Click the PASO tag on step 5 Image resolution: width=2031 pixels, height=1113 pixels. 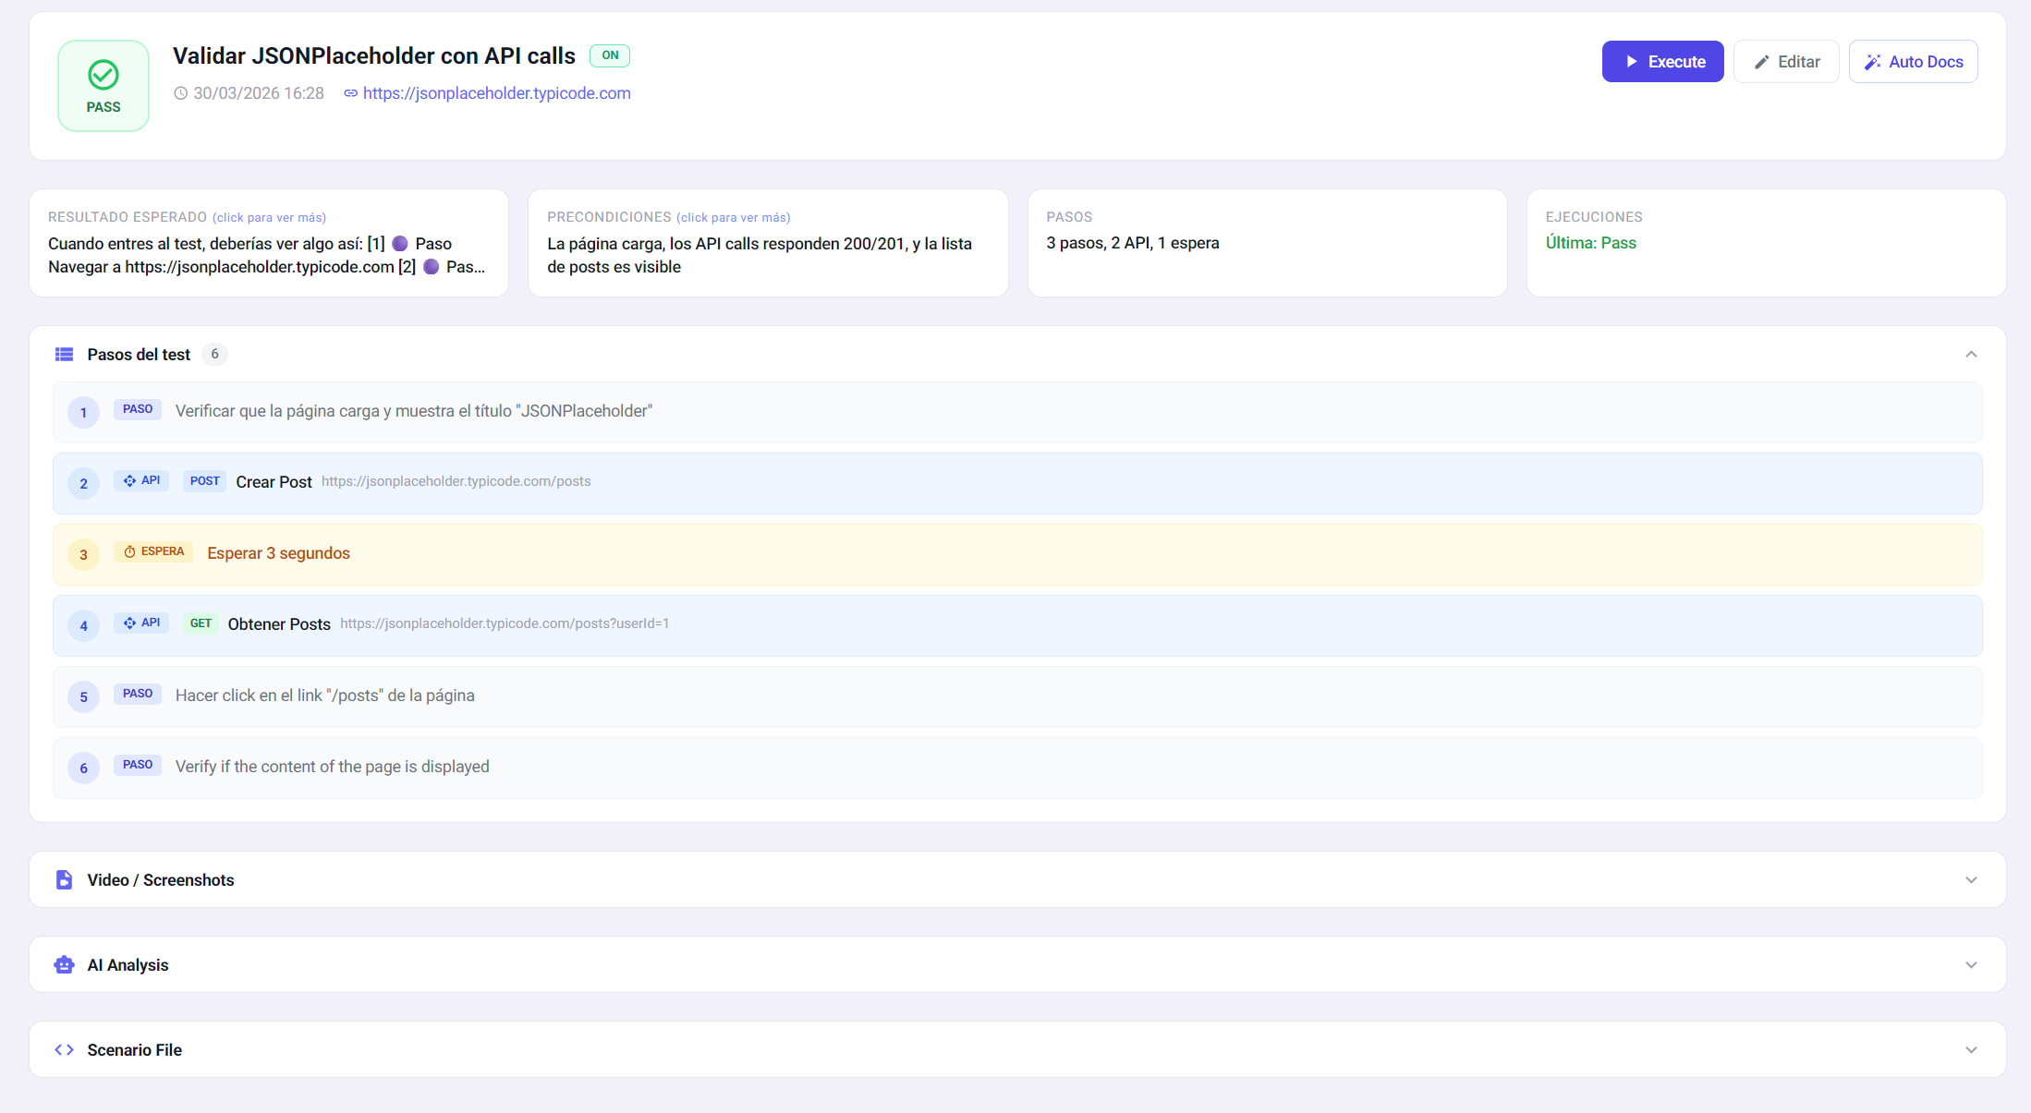(138, 694)
